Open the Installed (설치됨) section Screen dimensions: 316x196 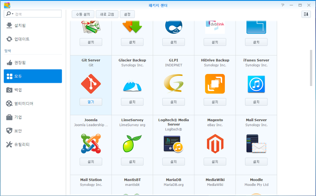pyautogui.click(x=33, y=25)
